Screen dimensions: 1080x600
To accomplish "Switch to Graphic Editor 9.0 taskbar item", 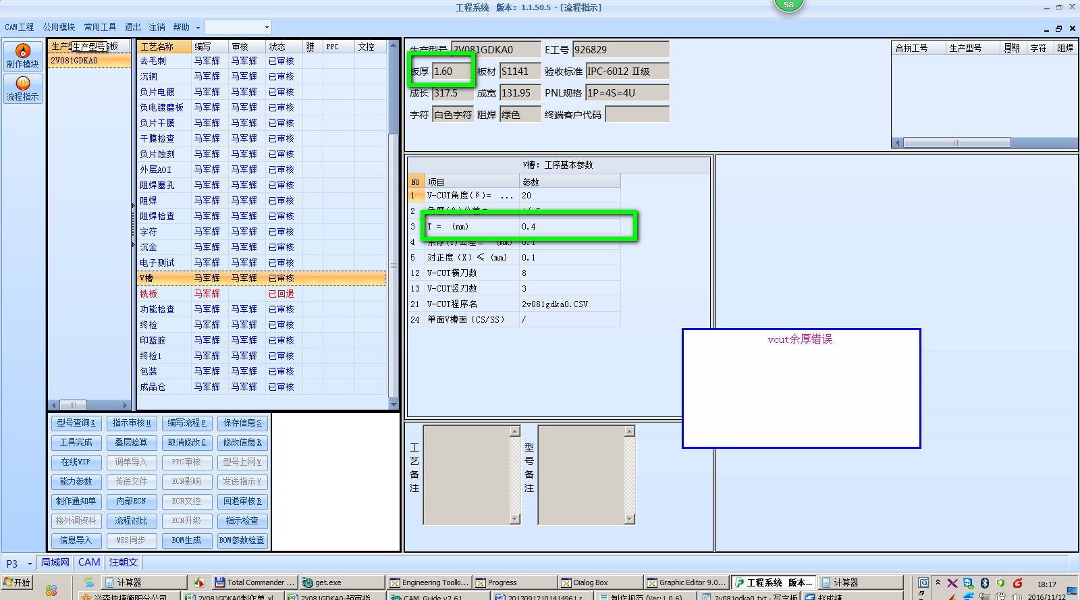I will [687, 582].
